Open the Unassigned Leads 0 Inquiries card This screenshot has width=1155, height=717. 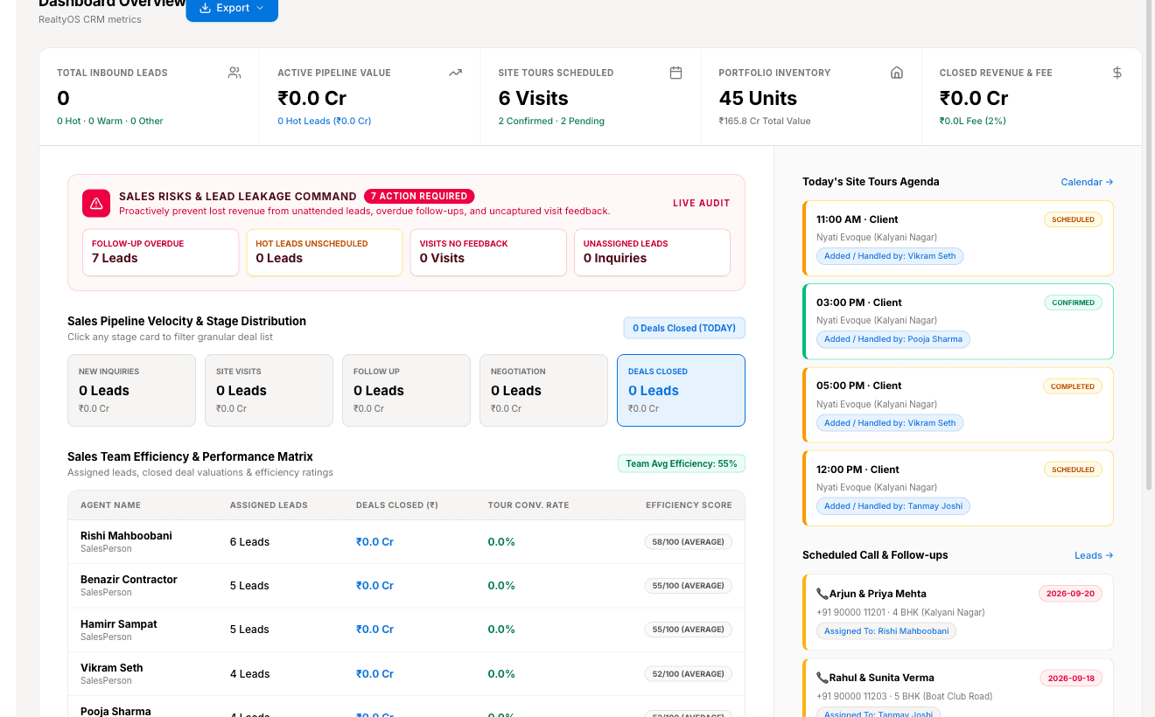pyautogui.click(x=652, y=253)
